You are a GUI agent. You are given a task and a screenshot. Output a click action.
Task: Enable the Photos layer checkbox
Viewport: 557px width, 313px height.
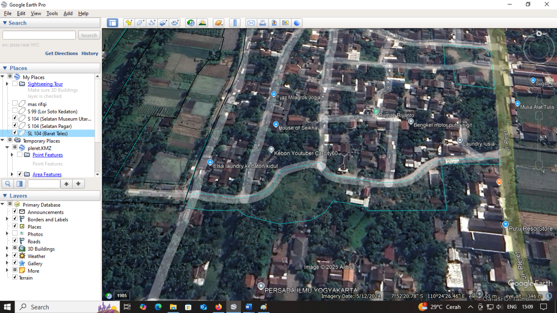click(x=15, y=233)
